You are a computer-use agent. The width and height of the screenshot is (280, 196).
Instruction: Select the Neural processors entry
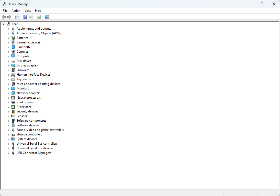tap(29, 97)
